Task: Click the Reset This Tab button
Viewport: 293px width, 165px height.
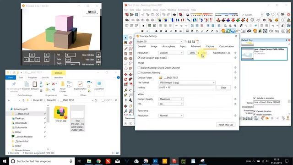Action: [226, 125]
